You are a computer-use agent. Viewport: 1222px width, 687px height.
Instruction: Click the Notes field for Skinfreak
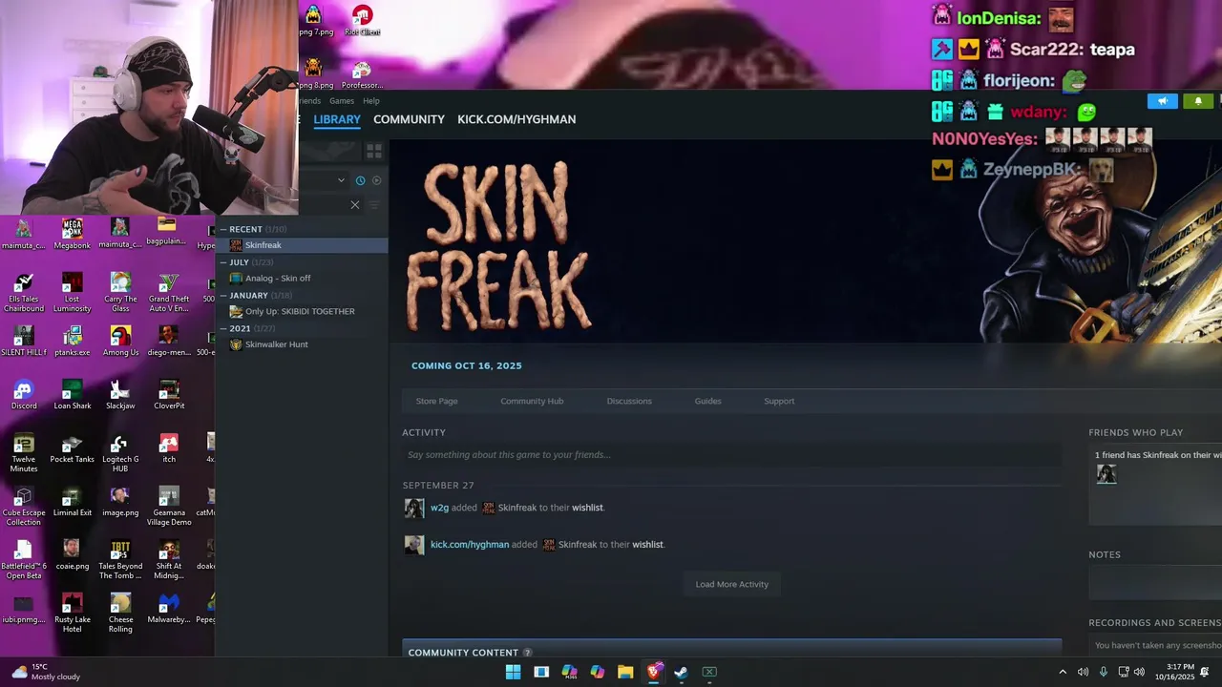point(1155,583)
